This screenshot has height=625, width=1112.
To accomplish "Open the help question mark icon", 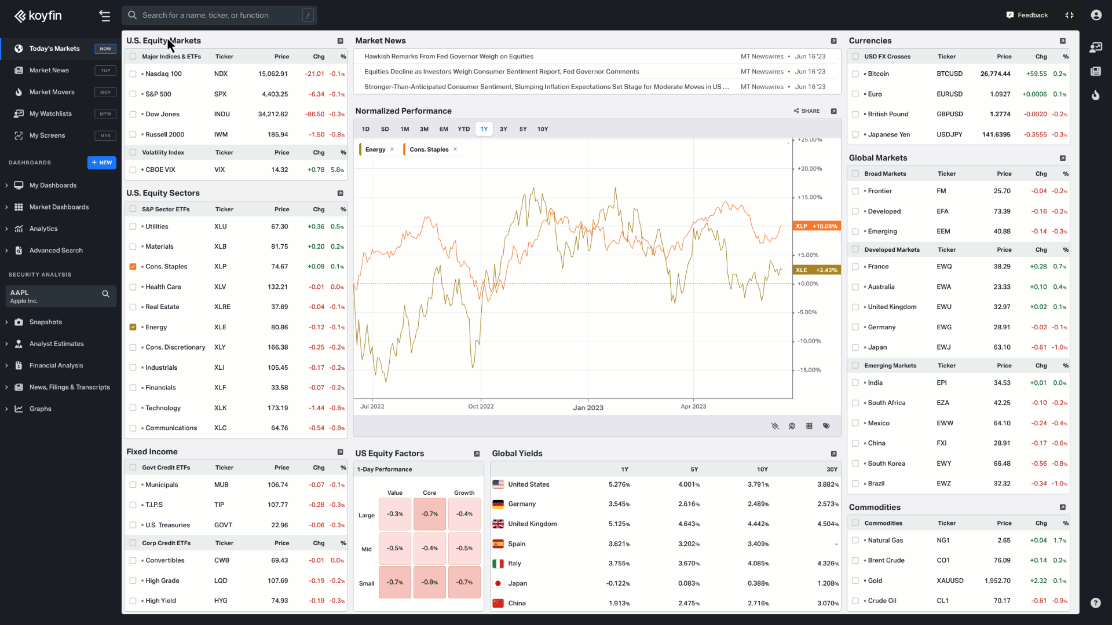I will pyautogui.click(x=1095, y=603).
